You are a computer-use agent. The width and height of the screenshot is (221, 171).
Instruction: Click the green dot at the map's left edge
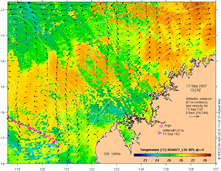(7, 118)
